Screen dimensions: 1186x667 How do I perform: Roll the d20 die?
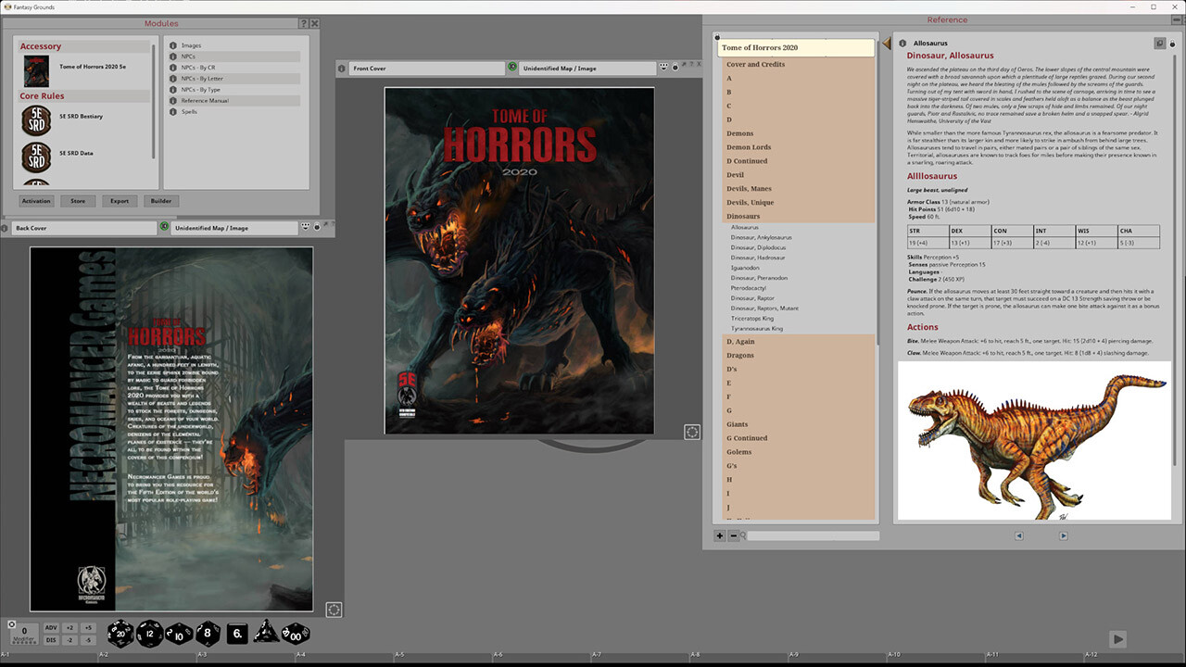[x=120, y=634]
